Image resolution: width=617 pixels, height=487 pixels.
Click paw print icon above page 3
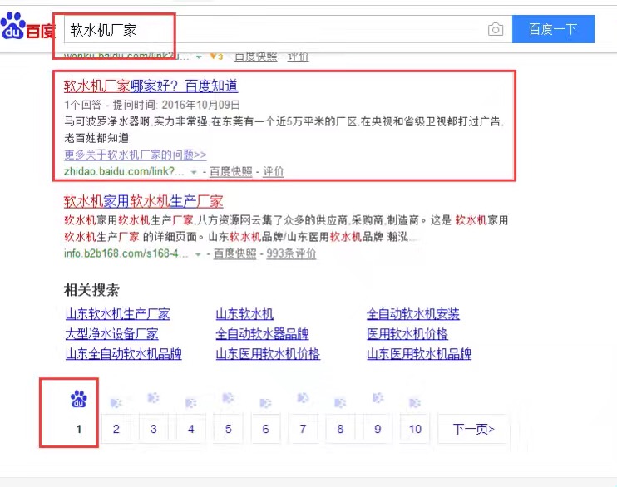coord(154,398)
